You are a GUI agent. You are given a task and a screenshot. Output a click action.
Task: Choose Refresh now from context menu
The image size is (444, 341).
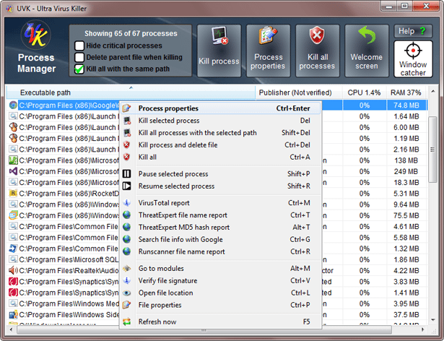[x=157, y=321]
